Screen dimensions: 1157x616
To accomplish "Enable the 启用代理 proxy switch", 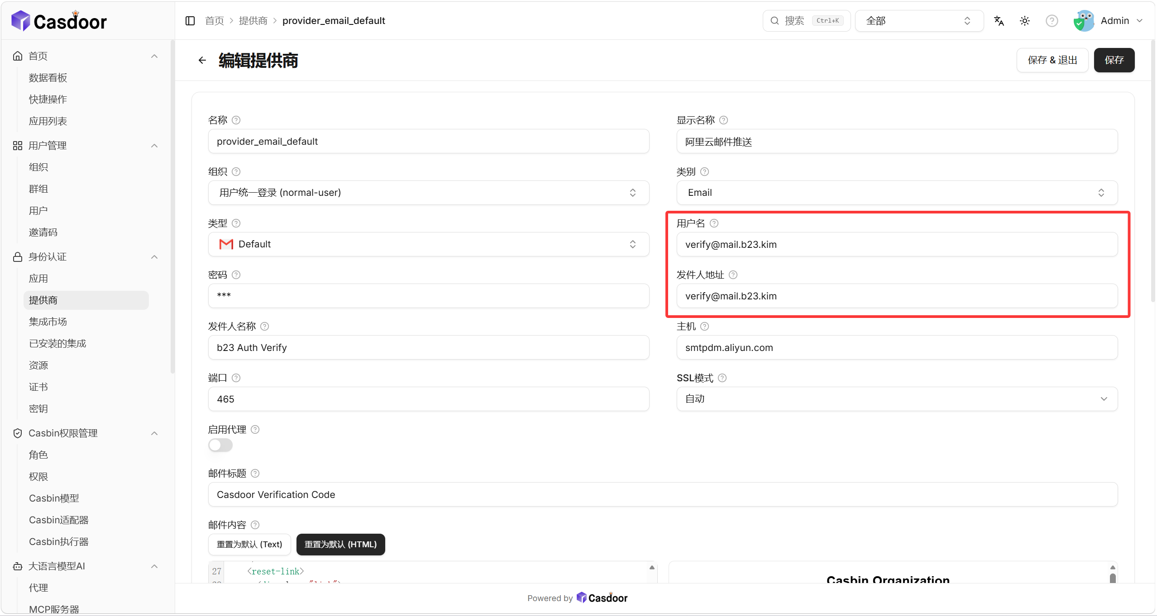I will pyautogui.click(x=220, y=445).
